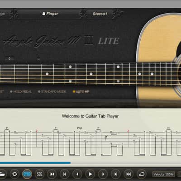Enable the HOLD PEDAL option
This screenshot has width=181, height=181.
pos(21,91)
